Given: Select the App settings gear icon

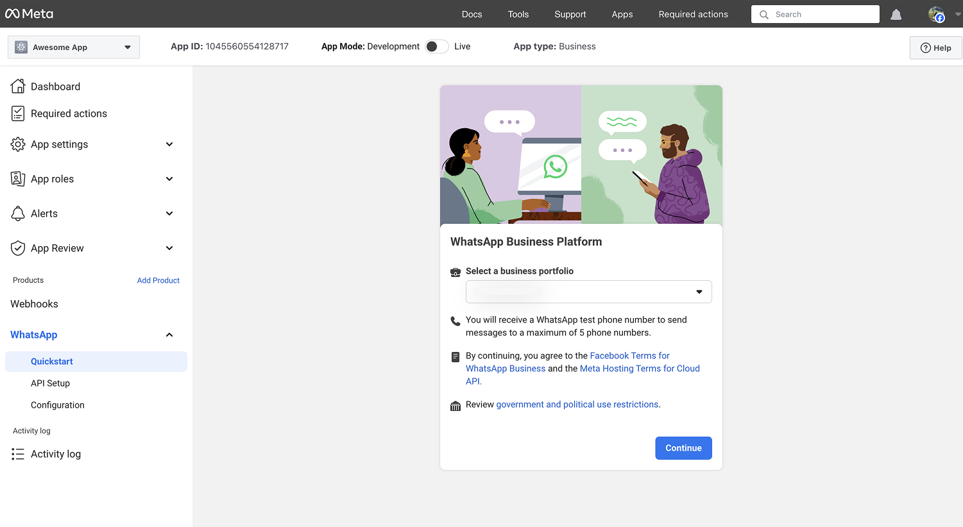Looking at the screenshot, I should 18,144.
